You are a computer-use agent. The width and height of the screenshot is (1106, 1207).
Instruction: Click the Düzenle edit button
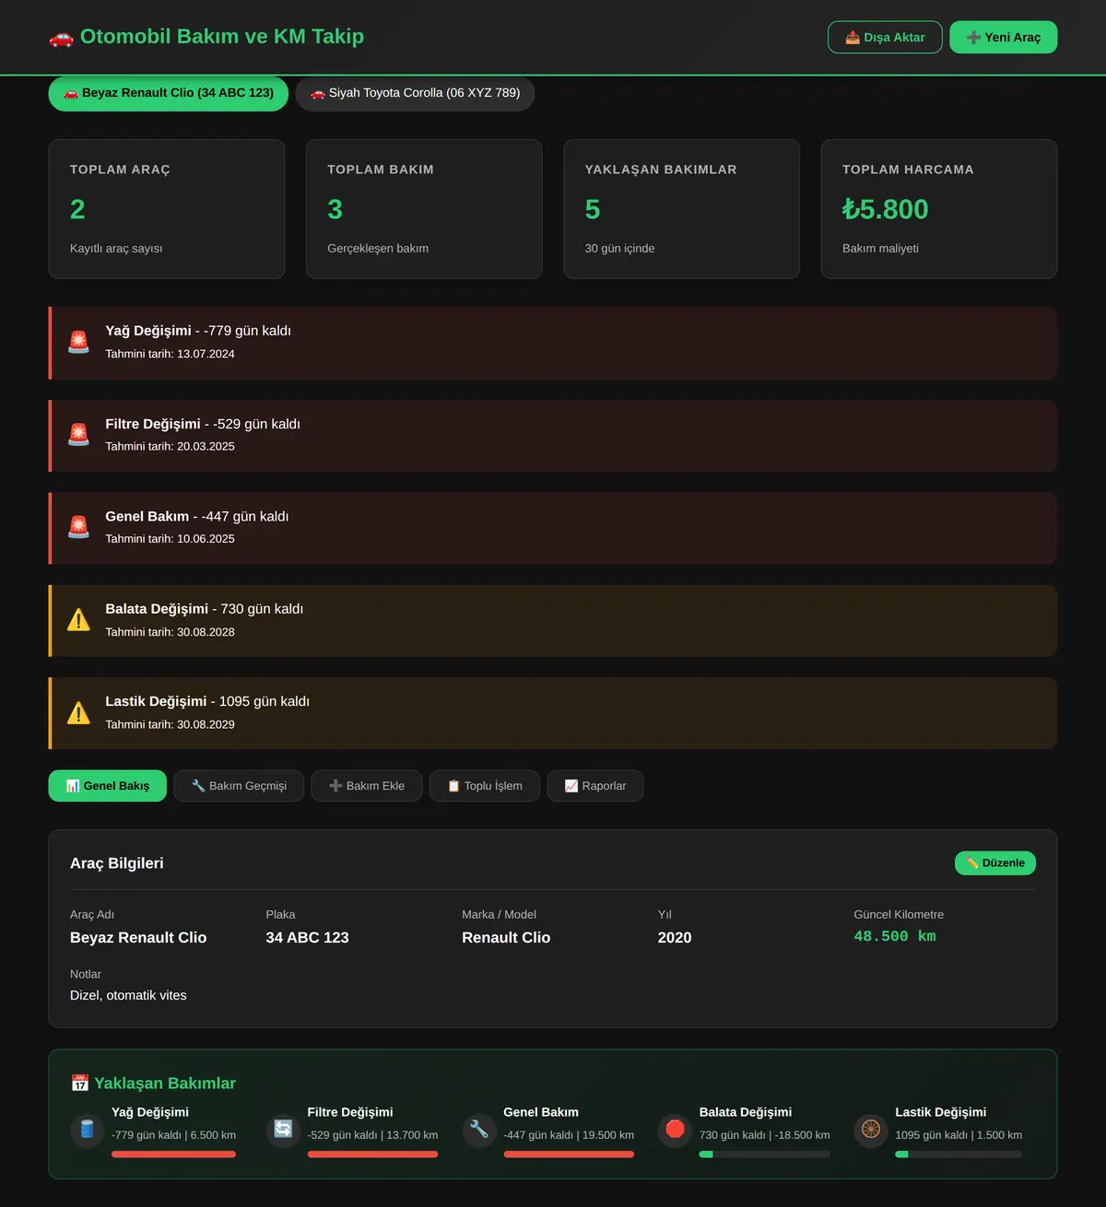click(x=995, y=863)
